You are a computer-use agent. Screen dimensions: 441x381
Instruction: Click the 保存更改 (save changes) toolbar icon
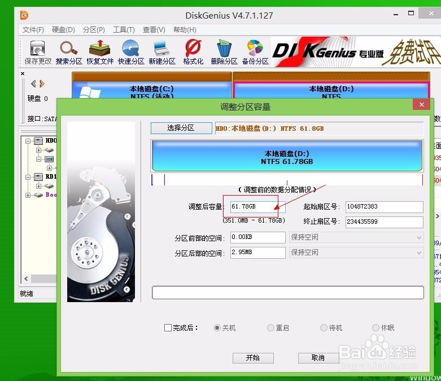38,52
